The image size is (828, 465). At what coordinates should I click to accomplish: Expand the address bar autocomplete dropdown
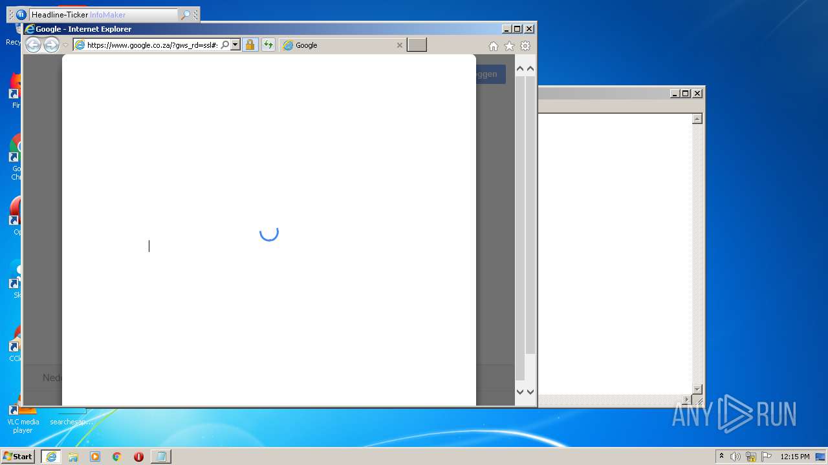235,45
